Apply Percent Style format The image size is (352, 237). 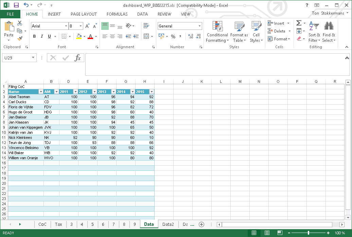pyautogui.click(x=173, y=36)
